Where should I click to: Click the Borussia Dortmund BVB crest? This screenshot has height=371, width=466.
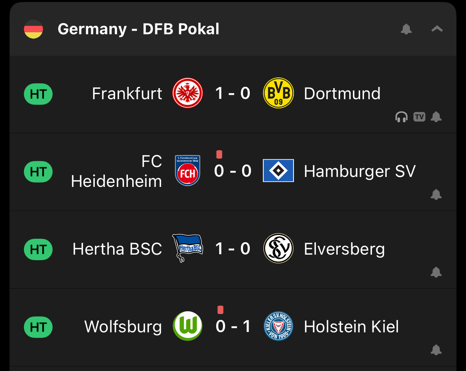[x=278, y=93]
